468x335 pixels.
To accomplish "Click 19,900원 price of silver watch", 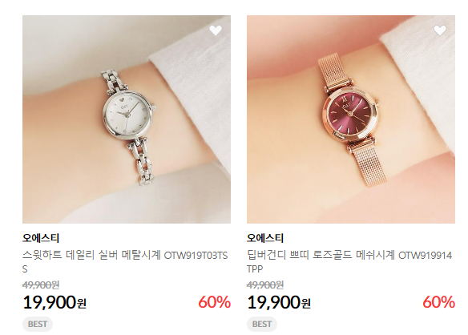I will point(54,302).
